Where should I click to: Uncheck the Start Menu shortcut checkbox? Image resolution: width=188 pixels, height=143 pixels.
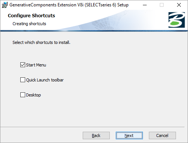pos(23,65)
